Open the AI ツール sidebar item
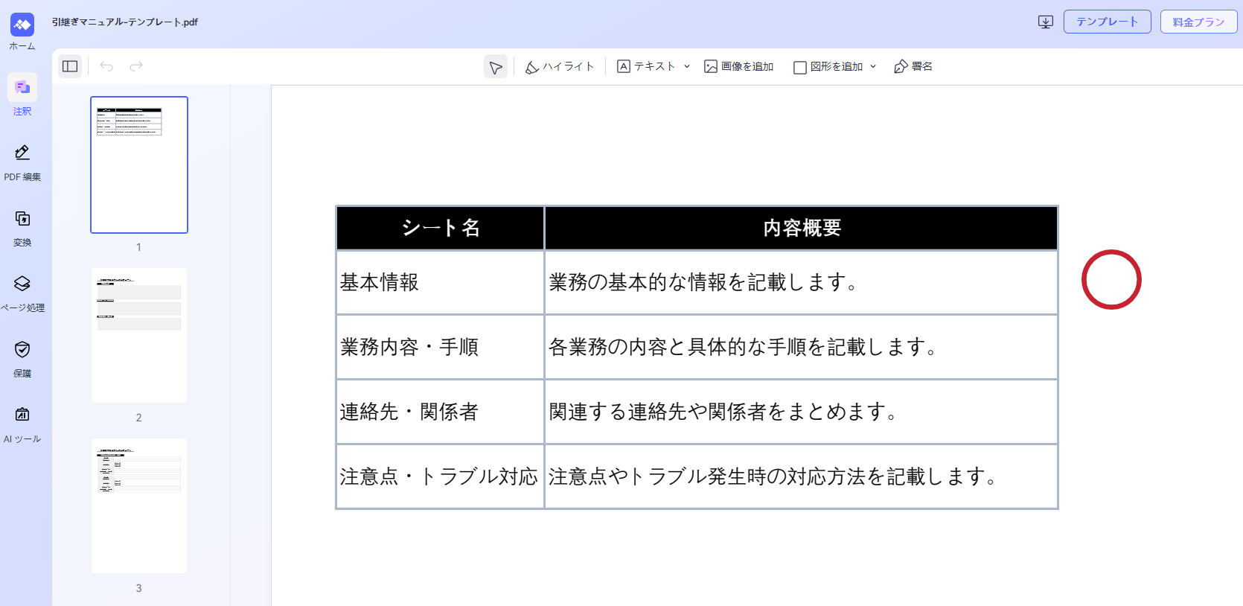 tap(22, 424)
